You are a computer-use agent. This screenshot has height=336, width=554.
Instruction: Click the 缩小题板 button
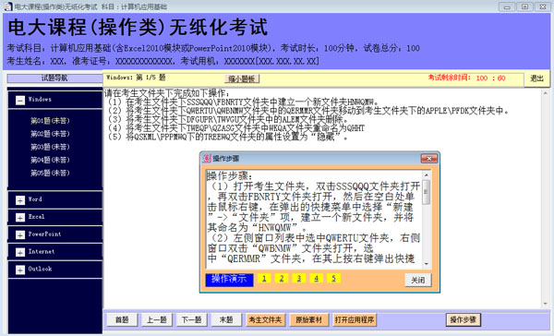242,78
